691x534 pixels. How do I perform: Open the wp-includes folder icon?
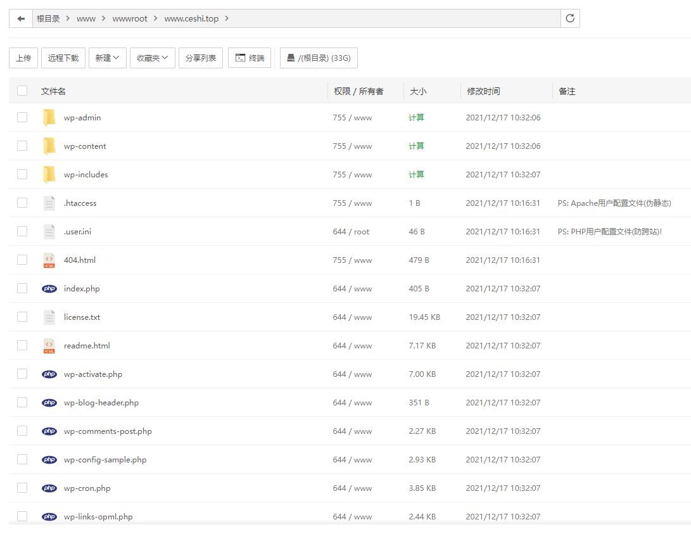(x=49, y=174)
